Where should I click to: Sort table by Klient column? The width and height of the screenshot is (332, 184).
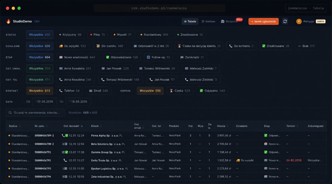click(x=97, y=126)
